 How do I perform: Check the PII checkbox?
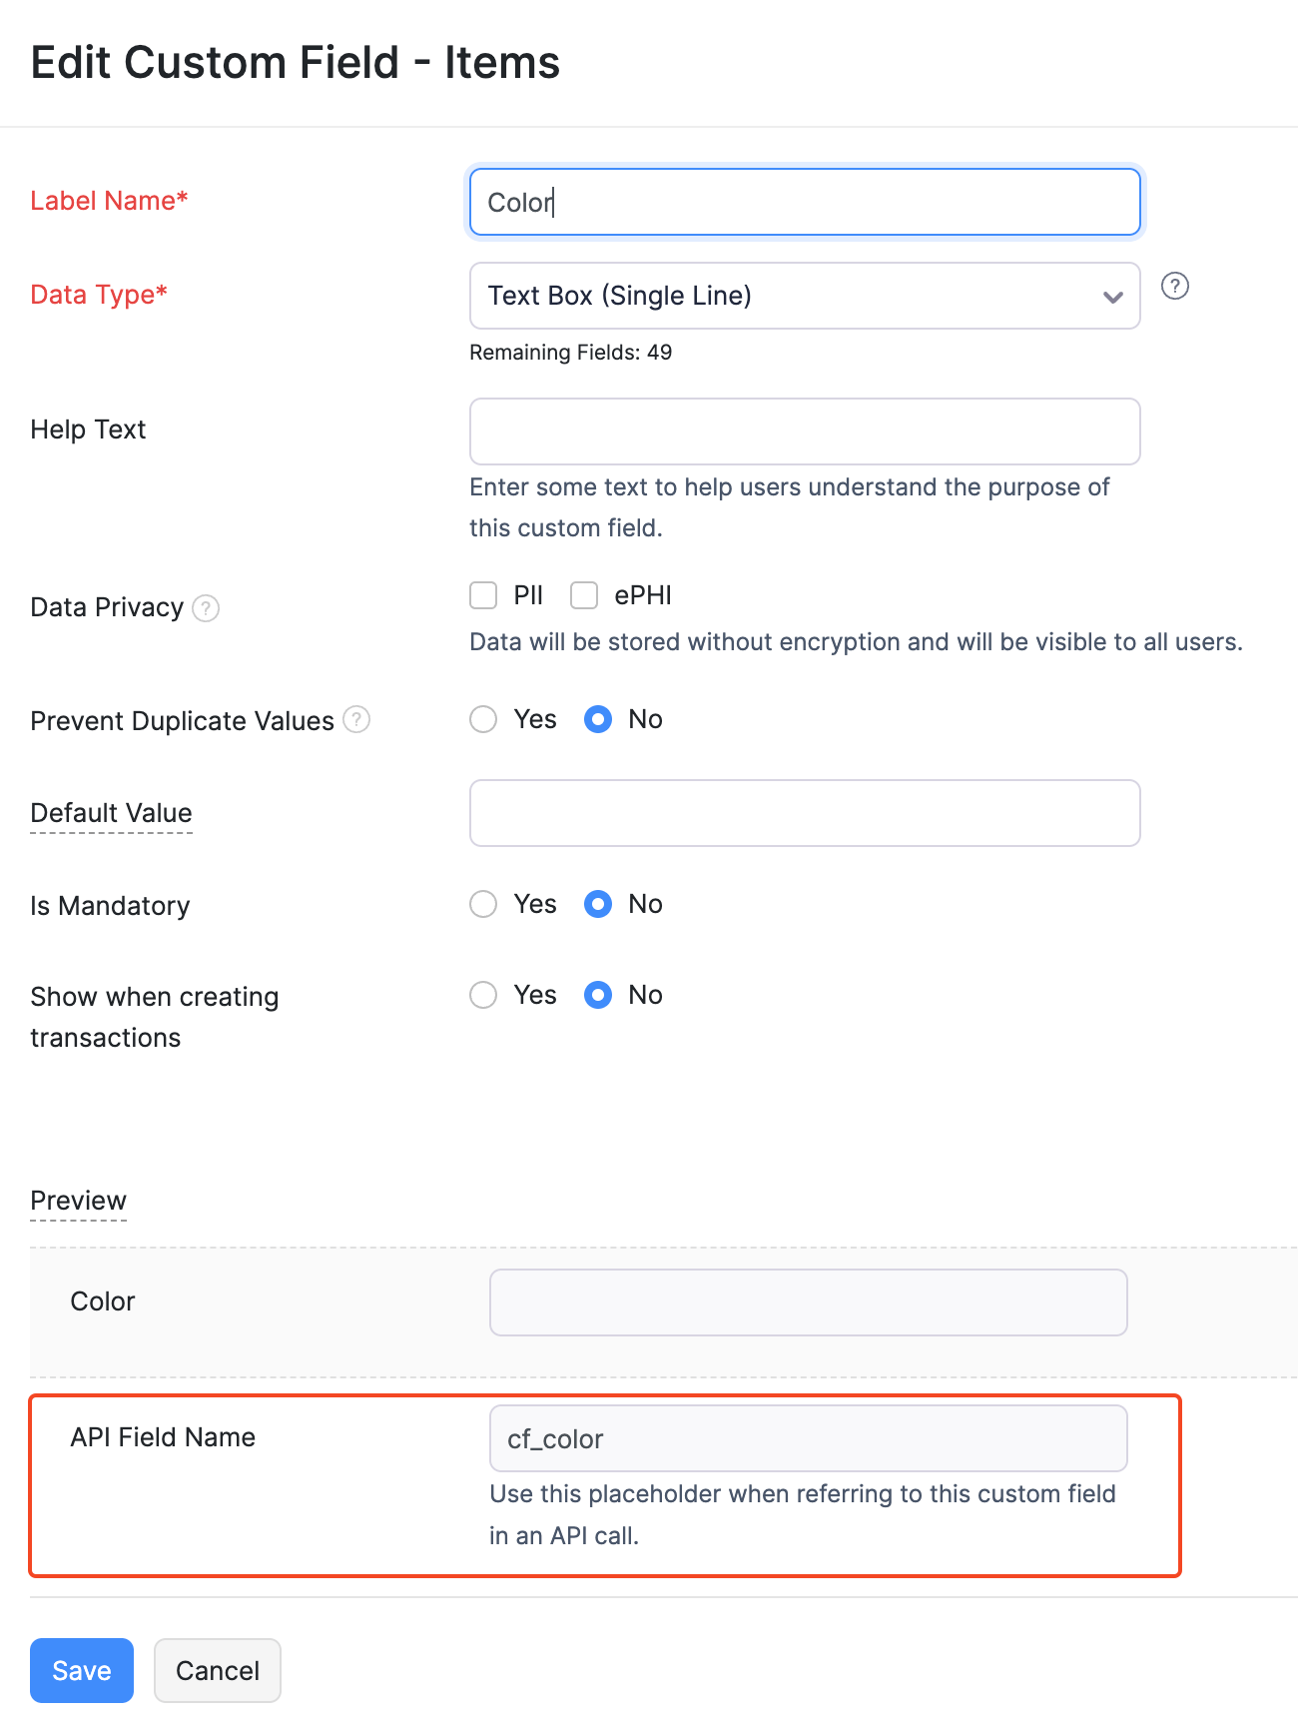point(482,594)
